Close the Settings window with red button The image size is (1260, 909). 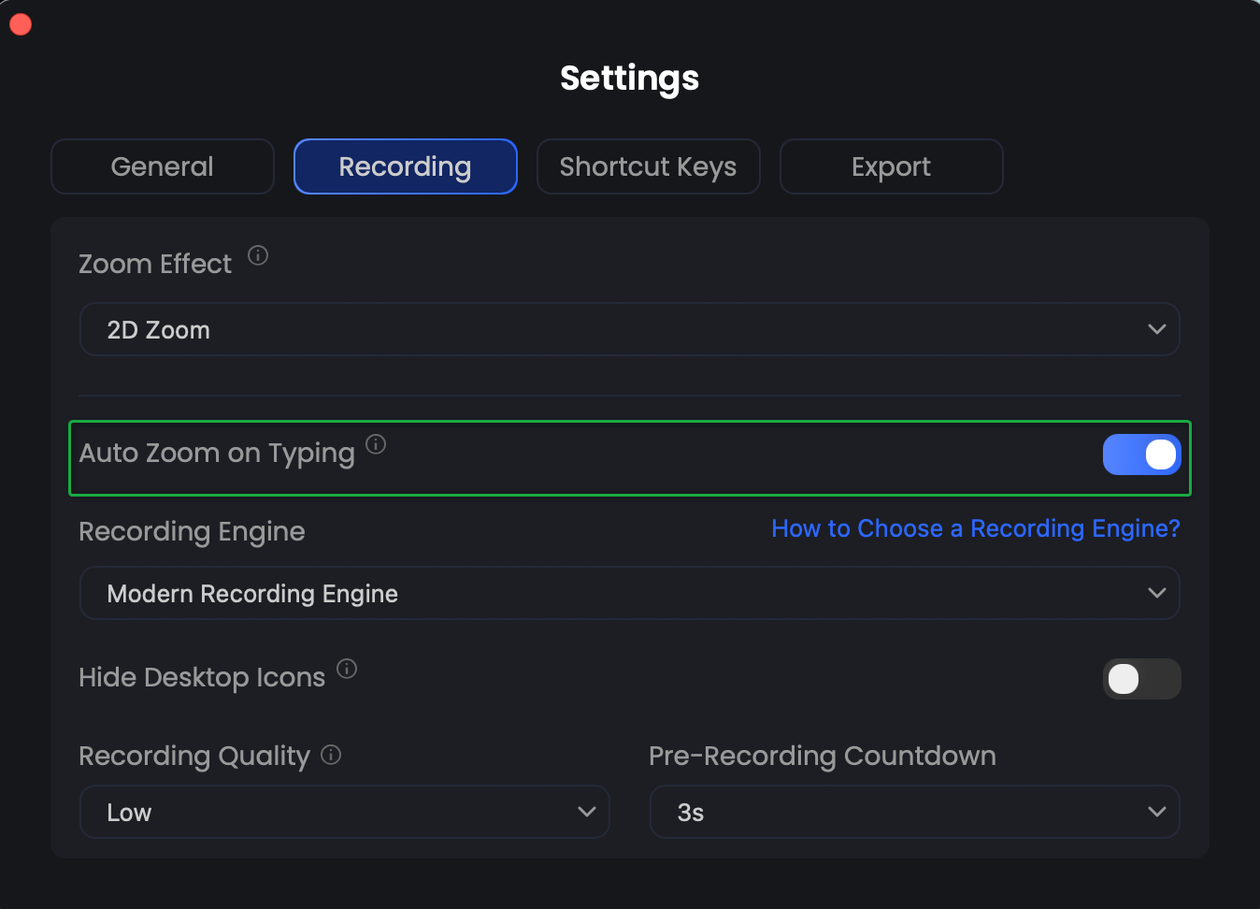click(21, 24)
